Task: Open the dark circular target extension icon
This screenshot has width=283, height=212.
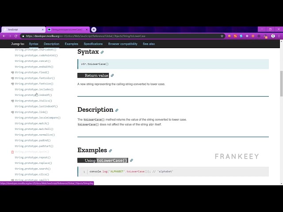Action: [x=259, y=36]
